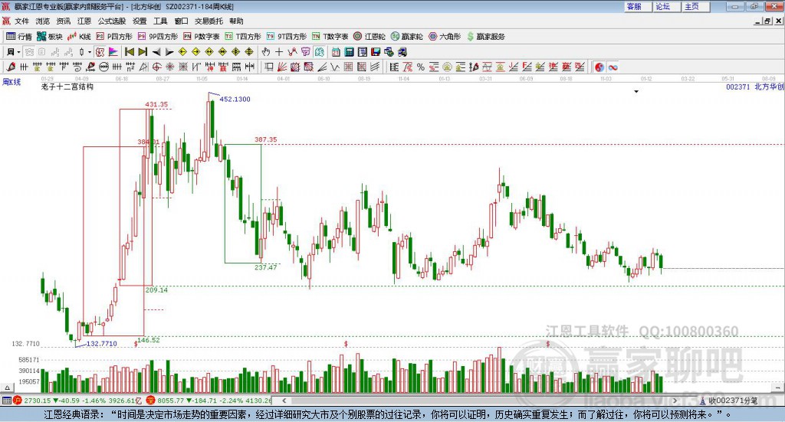Select the pencil drawing tool
This screenshot has width=785, height=422.
tap(11, 67)
